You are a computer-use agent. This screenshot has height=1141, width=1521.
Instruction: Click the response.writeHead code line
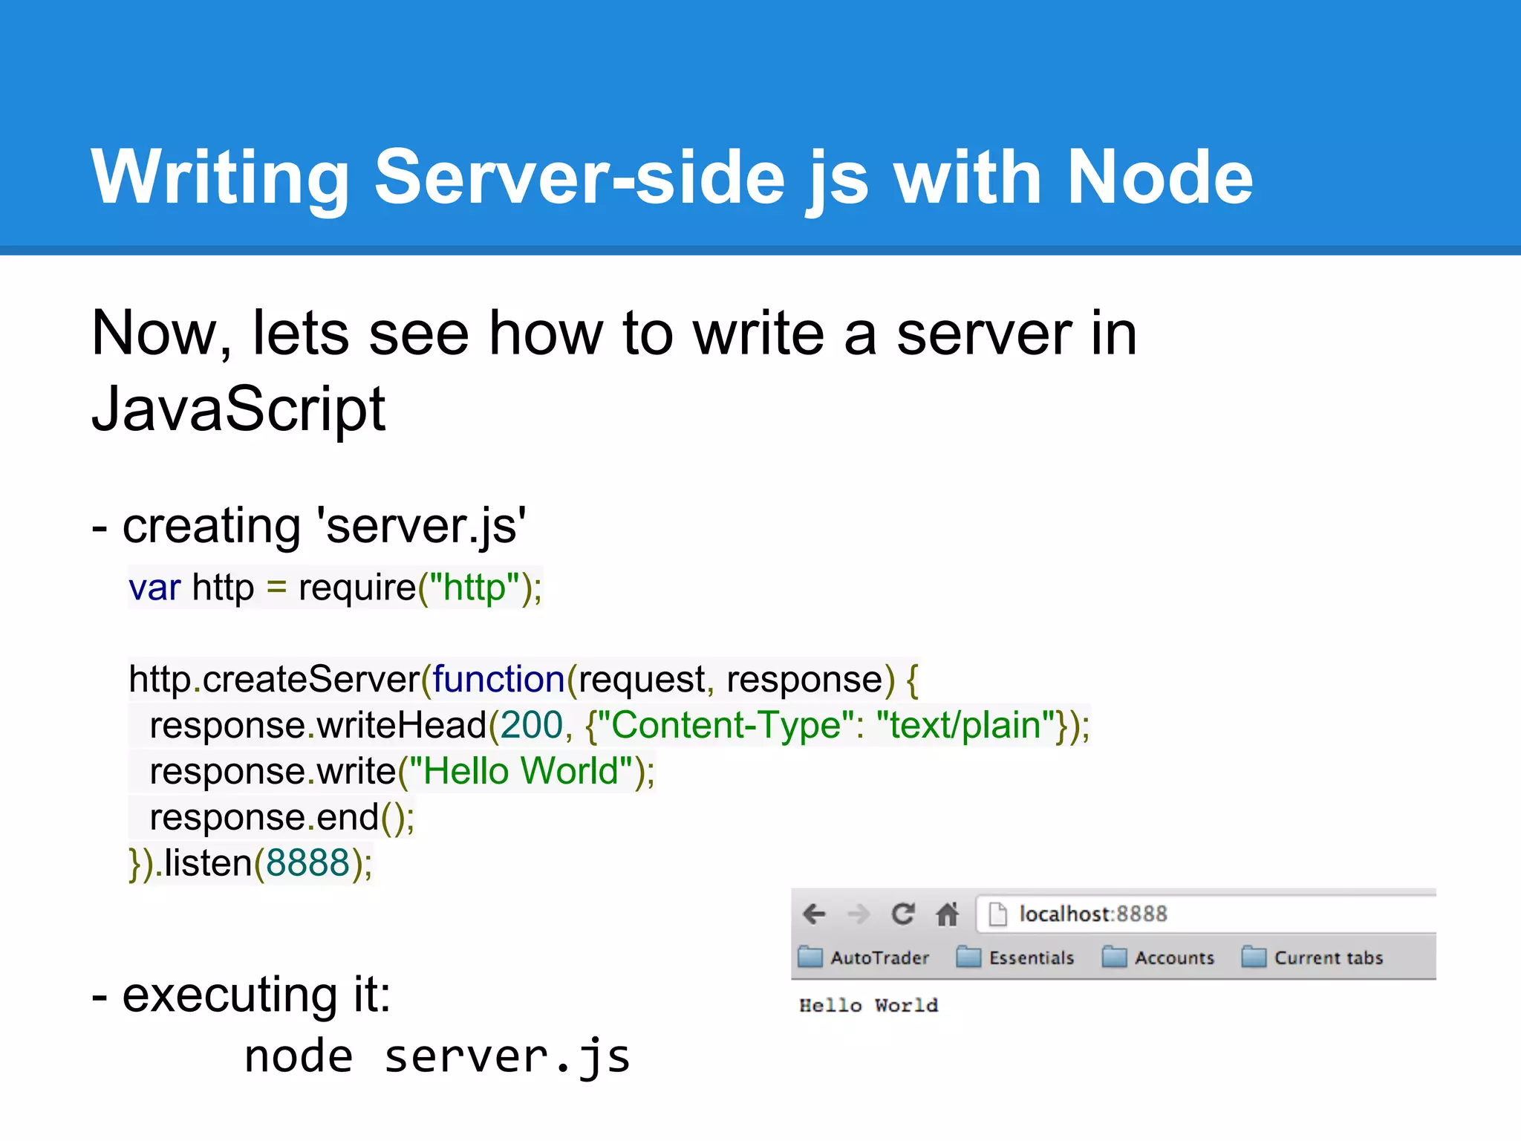pos(619,725)
